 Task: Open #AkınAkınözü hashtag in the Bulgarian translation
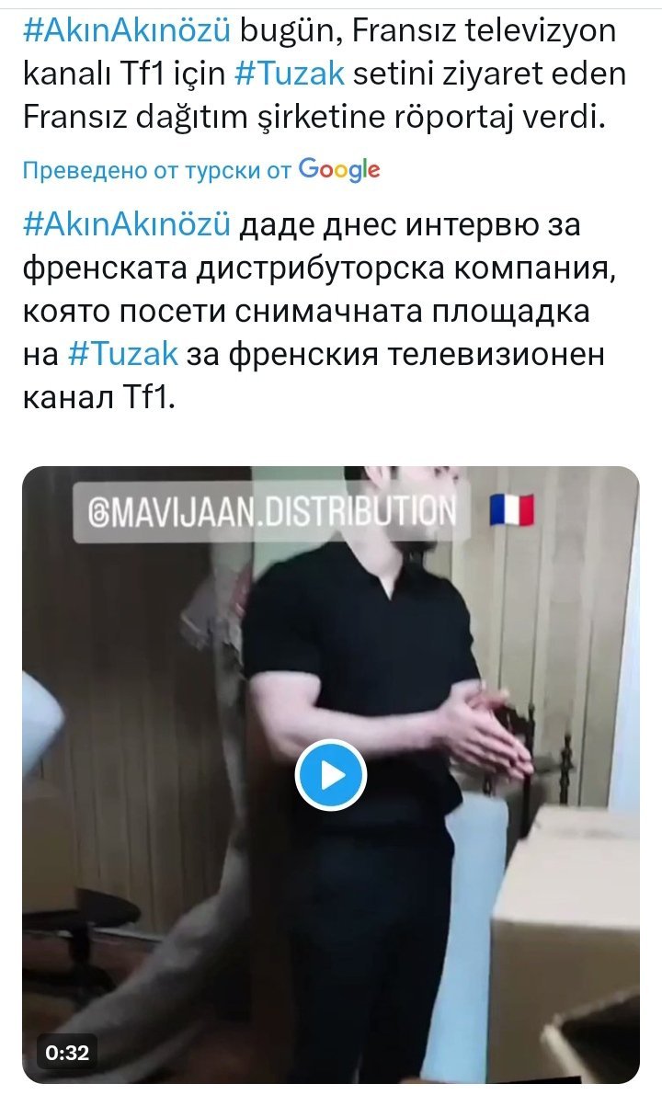126,225
